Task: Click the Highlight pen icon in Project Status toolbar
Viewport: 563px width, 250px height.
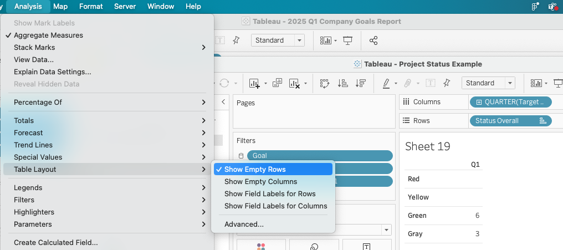Action: pos(386,83)
